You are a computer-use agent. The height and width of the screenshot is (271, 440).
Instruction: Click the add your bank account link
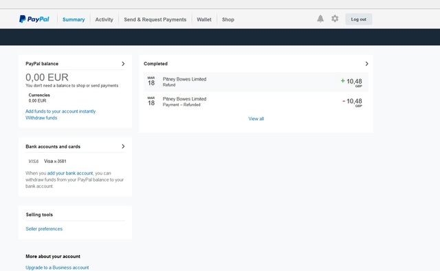(x=70, y=173)
